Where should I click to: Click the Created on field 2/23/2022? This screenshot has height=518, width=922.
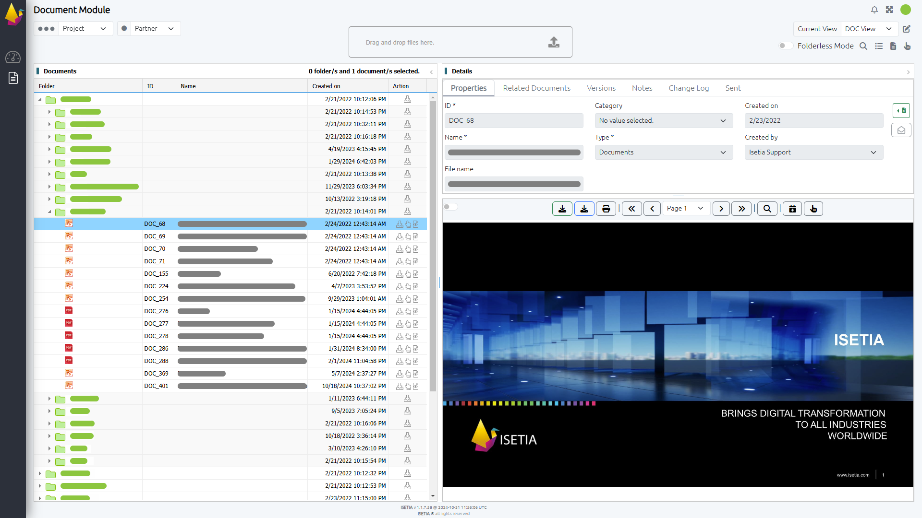click(813, 120)
